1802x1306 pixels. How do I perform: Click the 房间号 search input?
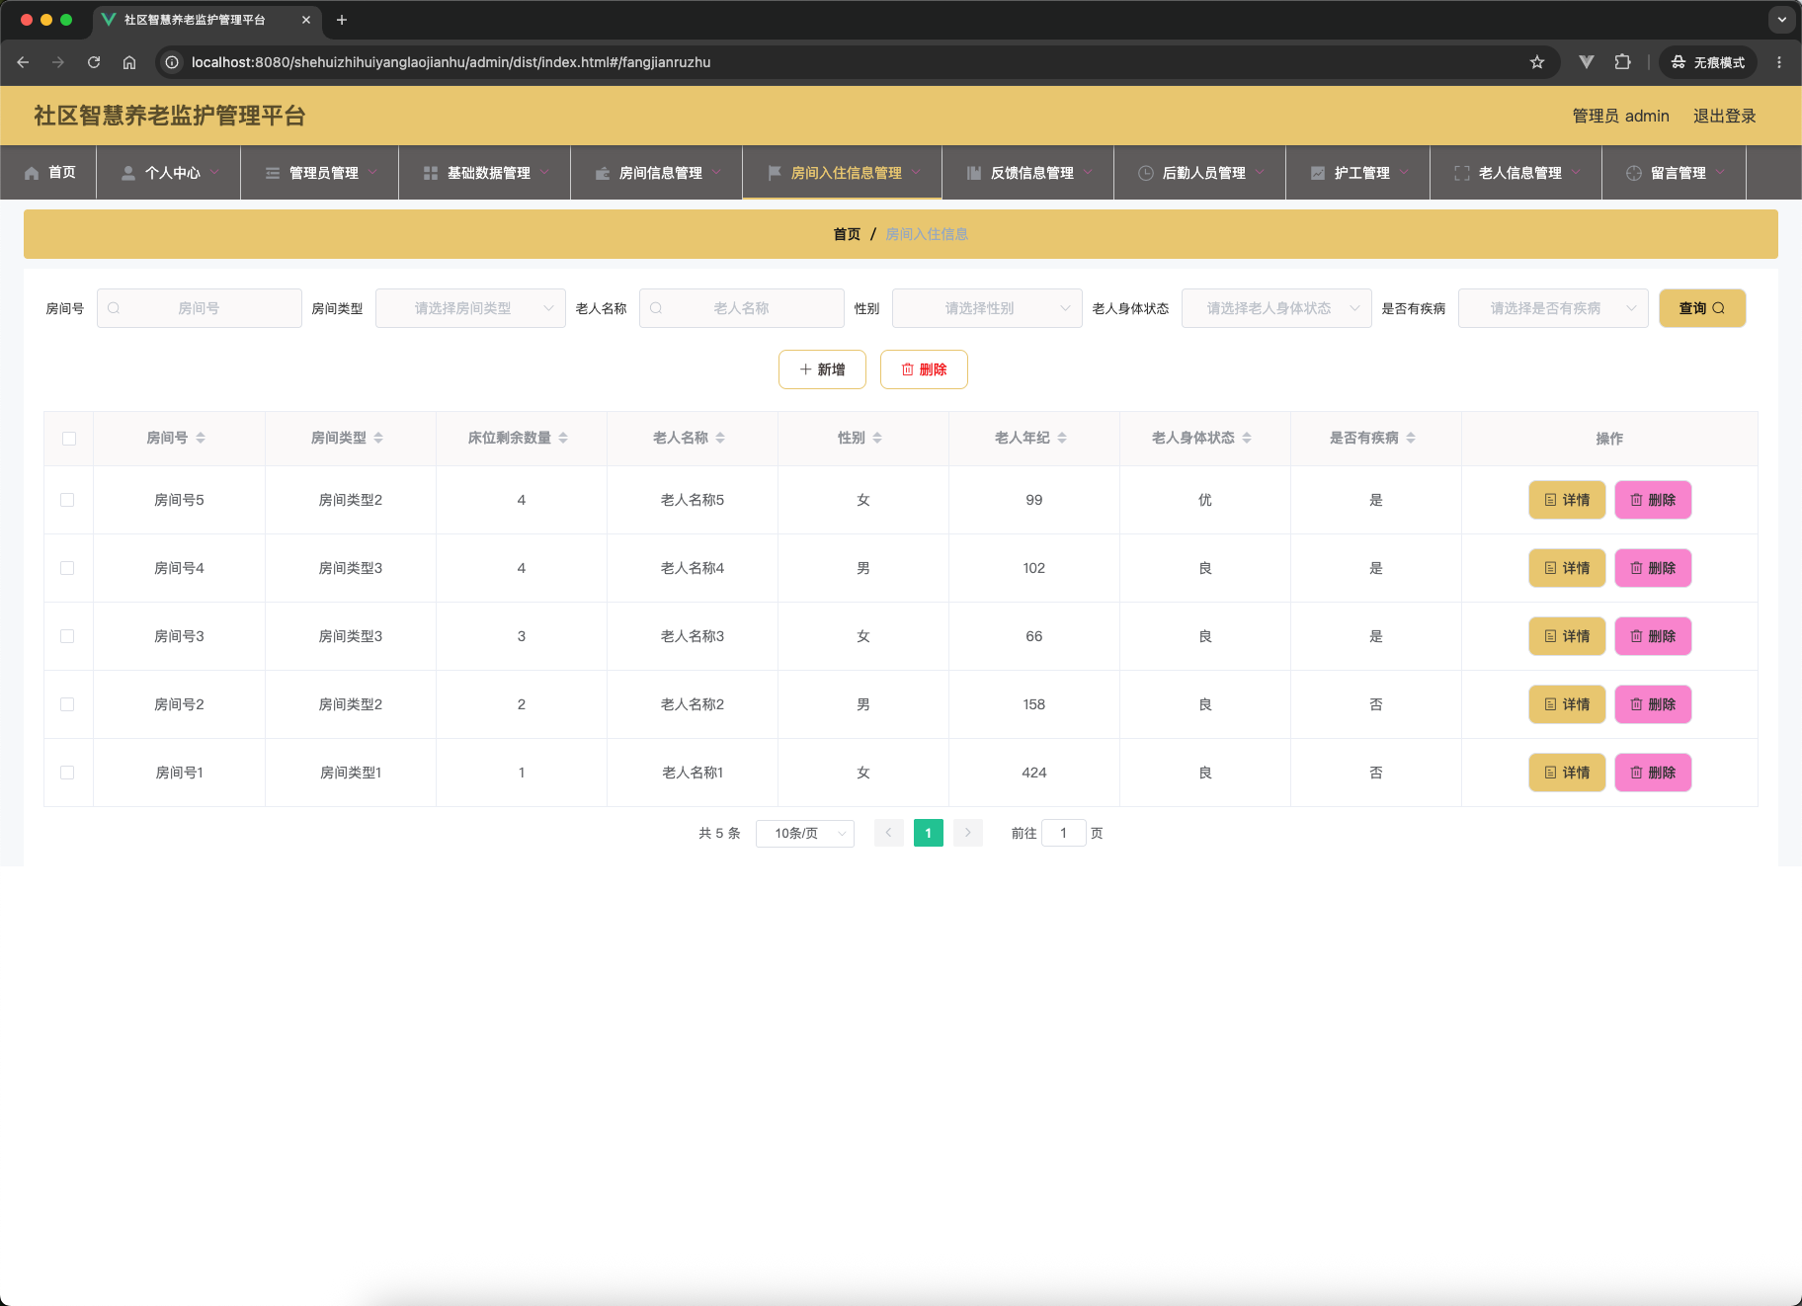(200, 308)
